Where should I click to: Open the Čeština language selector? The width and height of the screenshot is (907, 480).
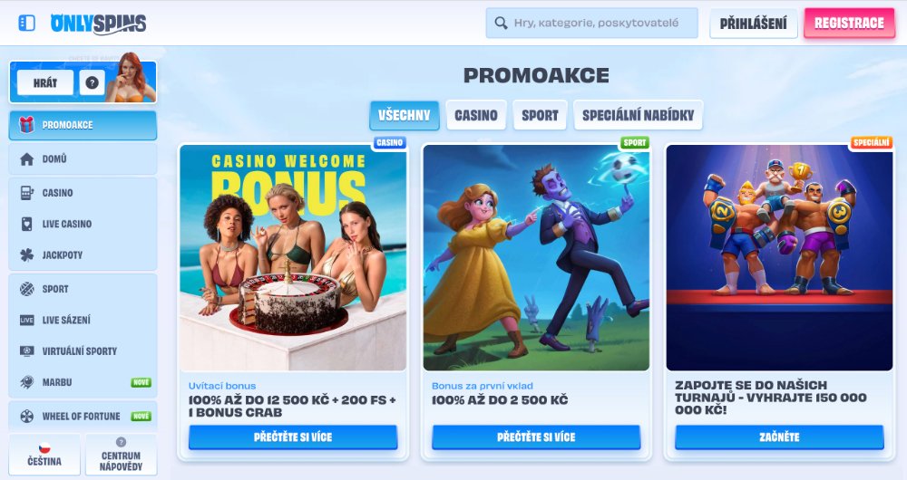click(44, 456)
